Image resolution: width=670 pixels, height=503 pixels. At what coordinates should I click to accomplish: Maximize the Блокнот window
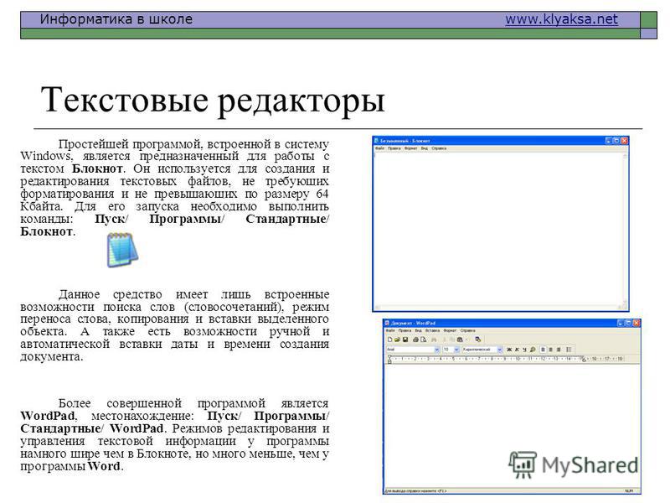click(616, 140)
